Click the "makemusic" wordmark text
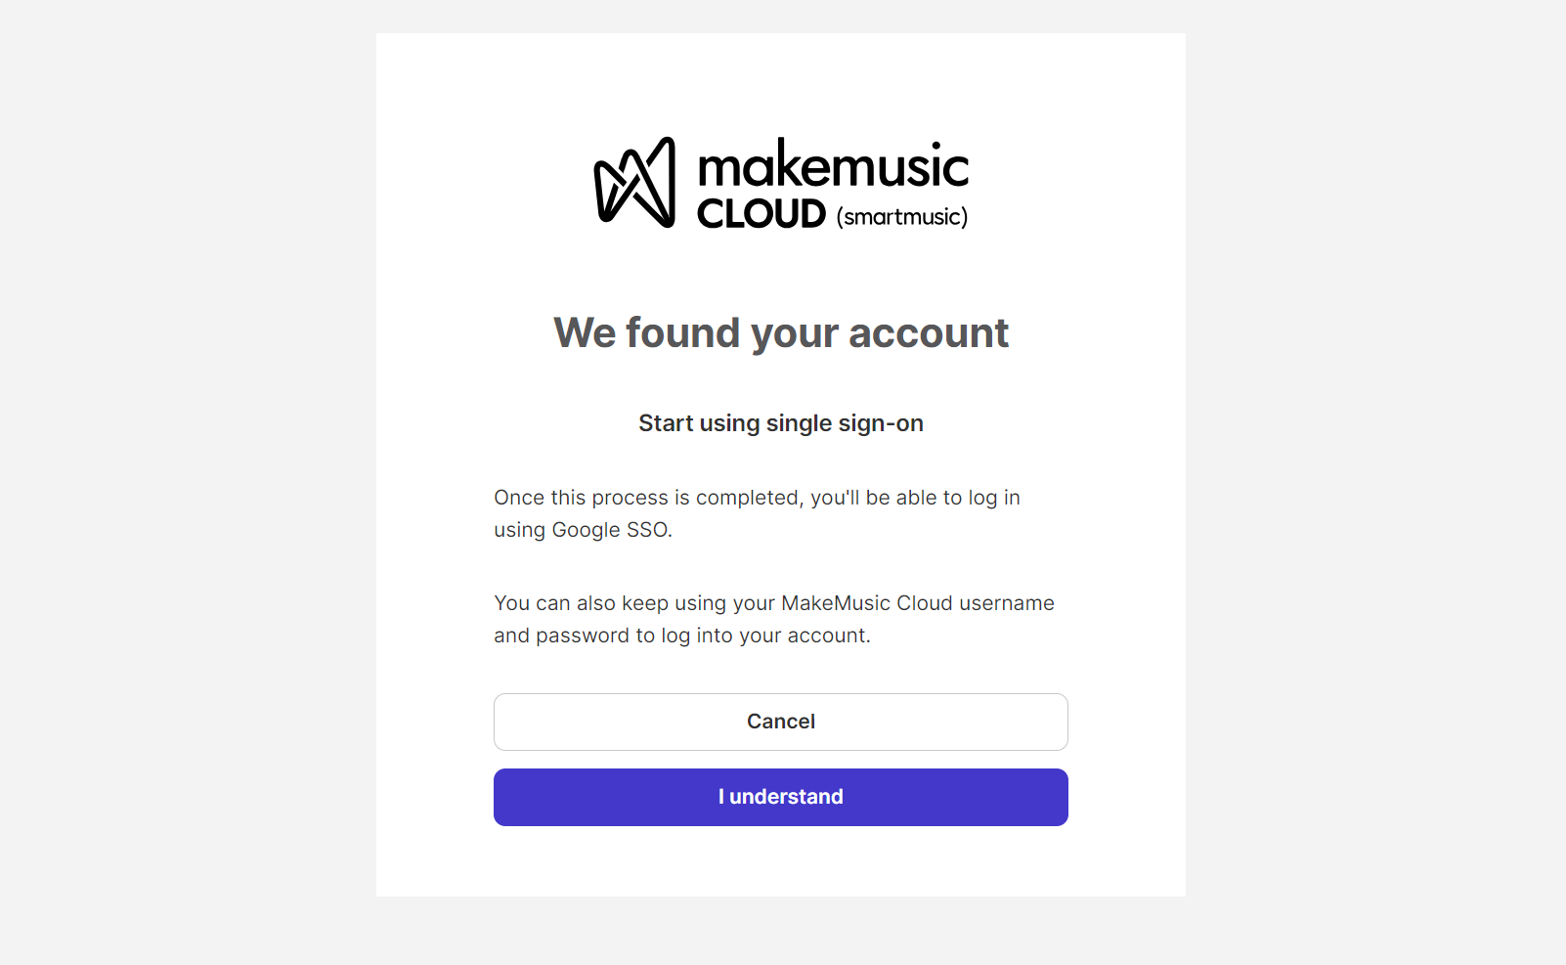Screen dimensions: 1566x965 pos(833,164)
